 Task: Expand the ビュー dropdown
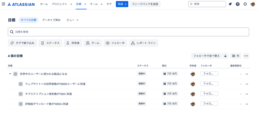pos(72,20)
